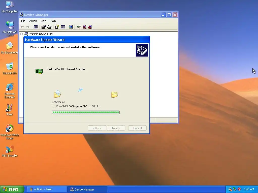Click the Print toolbar icon
Image resolution: width=258 pixels, height=193 pixels.
tap(49, 27)
